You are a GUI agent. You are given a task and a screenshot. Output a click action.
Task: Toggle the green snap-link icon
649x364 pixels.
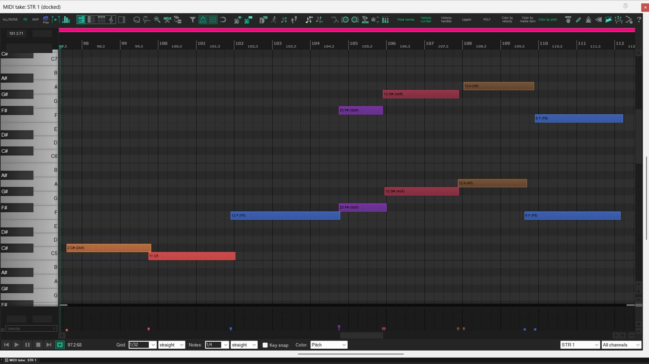[x=203, y=19]
